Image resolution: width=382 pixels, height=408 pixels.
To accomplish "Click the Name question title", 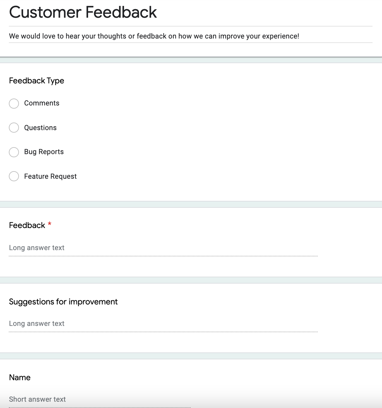I will coord(20,378).
